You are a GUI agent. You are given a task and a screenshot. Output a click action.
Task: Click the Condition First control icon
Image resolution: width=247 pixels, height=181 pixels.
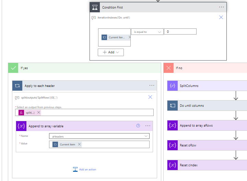pos(95,8)
